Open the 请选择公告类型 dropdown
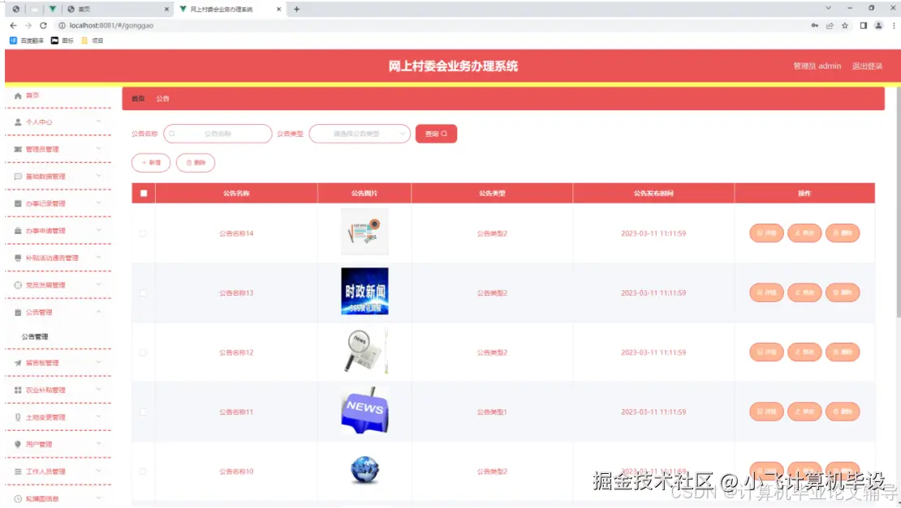Screen dimensions: 901x508 [x=360, y=133]
